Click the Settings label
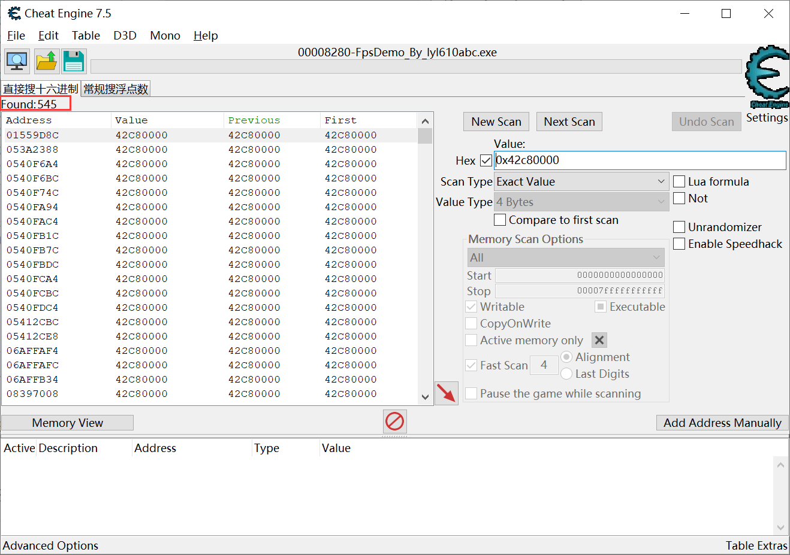The width and height of the screenshot is (790, 555). pyautogui.click(x=767, y=117)
